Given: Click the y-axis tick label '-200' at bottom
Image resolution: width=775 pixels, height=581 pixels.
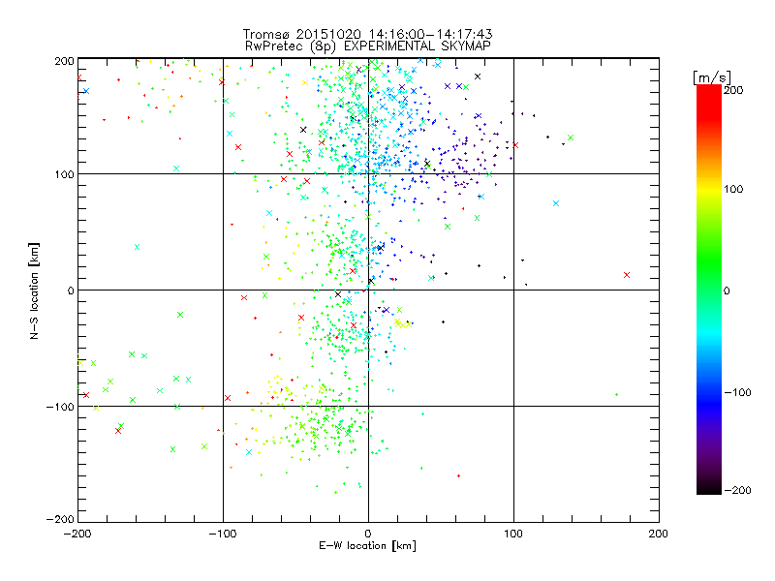Looking at the screenshot, I should click(60, 519).
